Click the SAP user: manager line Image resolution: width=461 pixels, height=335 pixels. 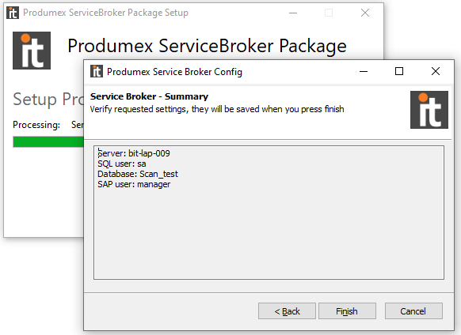click(x=134, y=184)
